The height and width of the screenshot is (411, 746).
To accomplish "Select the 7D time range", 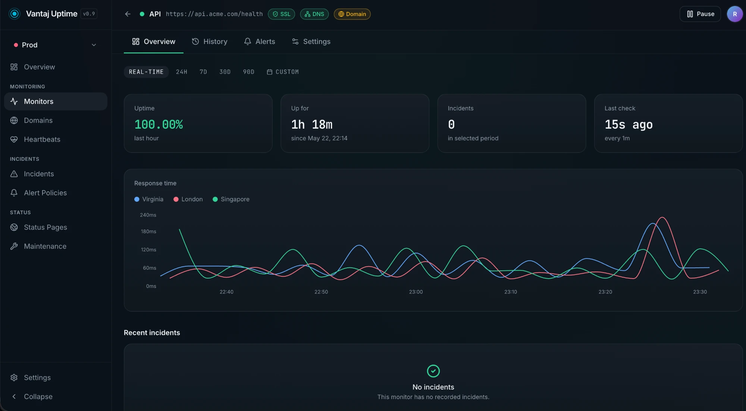I will coord(203,72).
